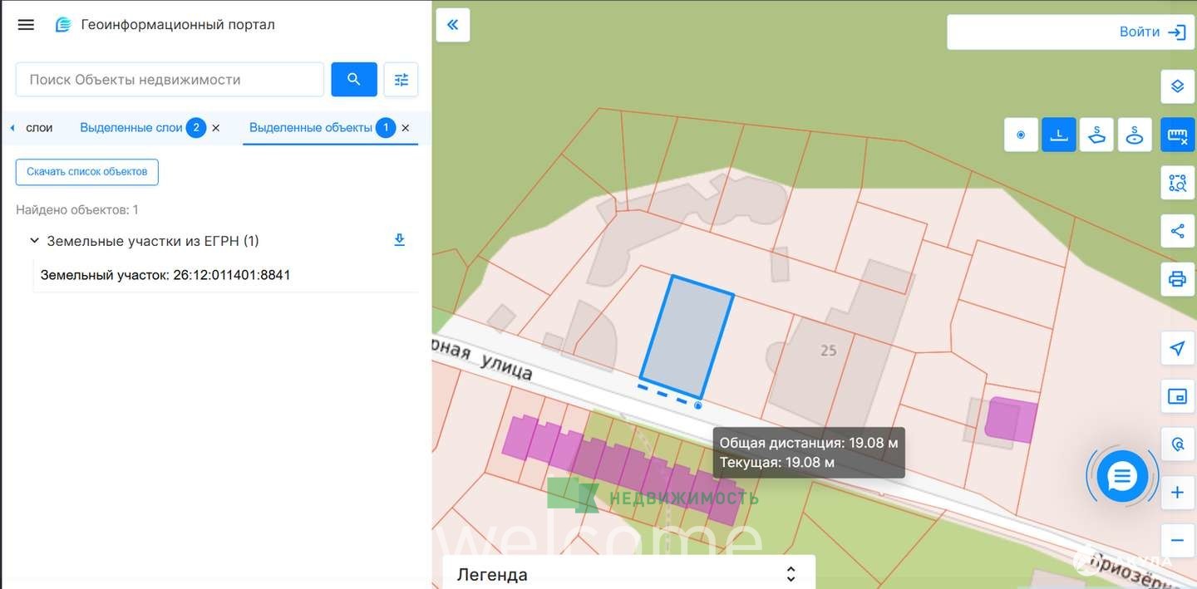Click the share map icon

[x=1177, y=231]
